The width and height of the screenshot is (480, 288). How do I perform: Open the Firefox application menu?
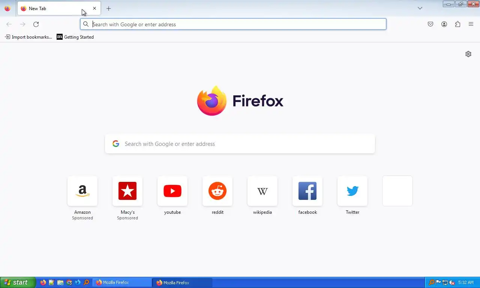pyautogui.click(x=471, y=24)
